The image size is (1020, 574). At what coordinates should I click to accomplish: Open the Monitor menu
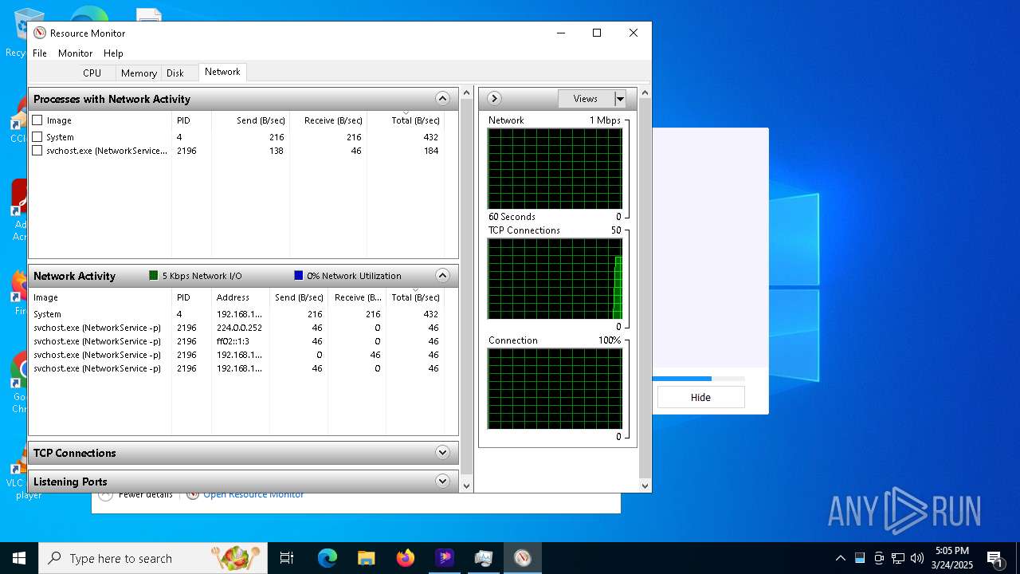(x=76, y=53)
